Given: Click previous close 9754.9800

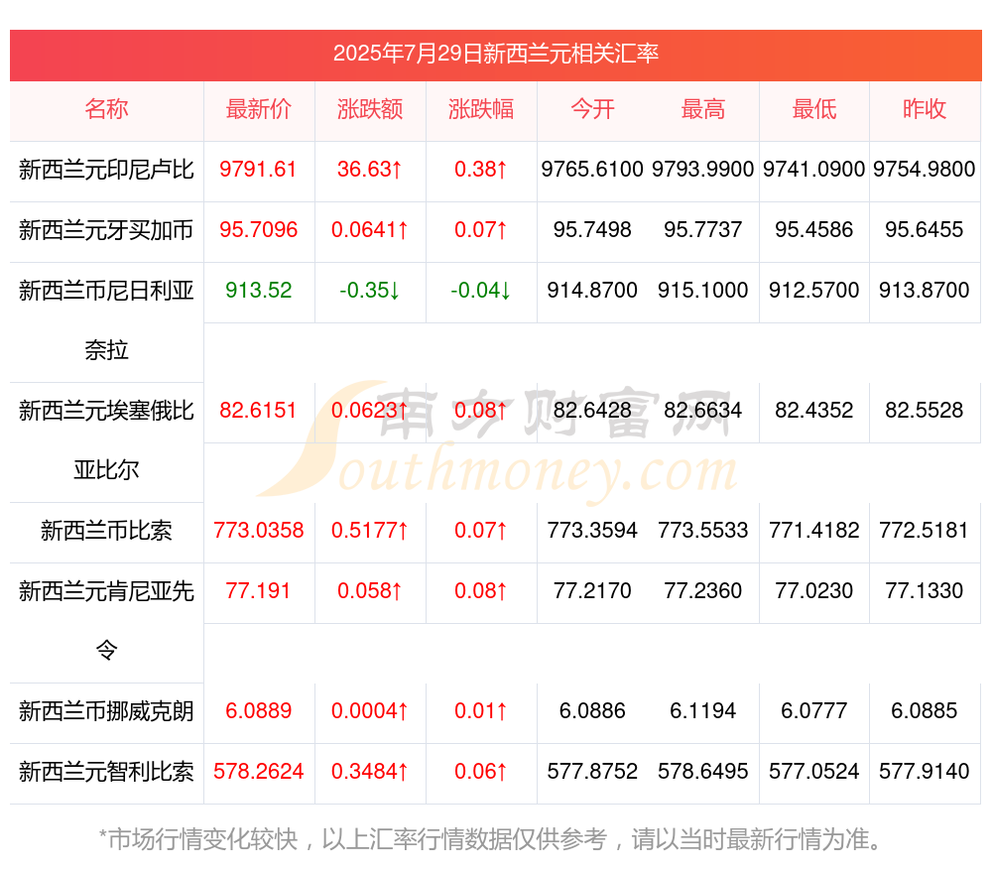Looking at the screenshot, I should pyautogui.click(x=925, y=170).
